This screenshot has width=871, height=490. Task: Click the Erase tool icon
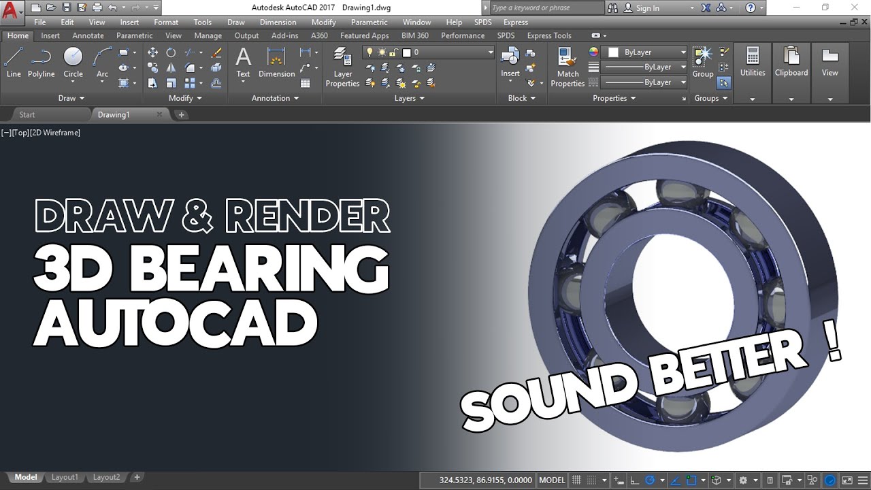tap(216, 52)
